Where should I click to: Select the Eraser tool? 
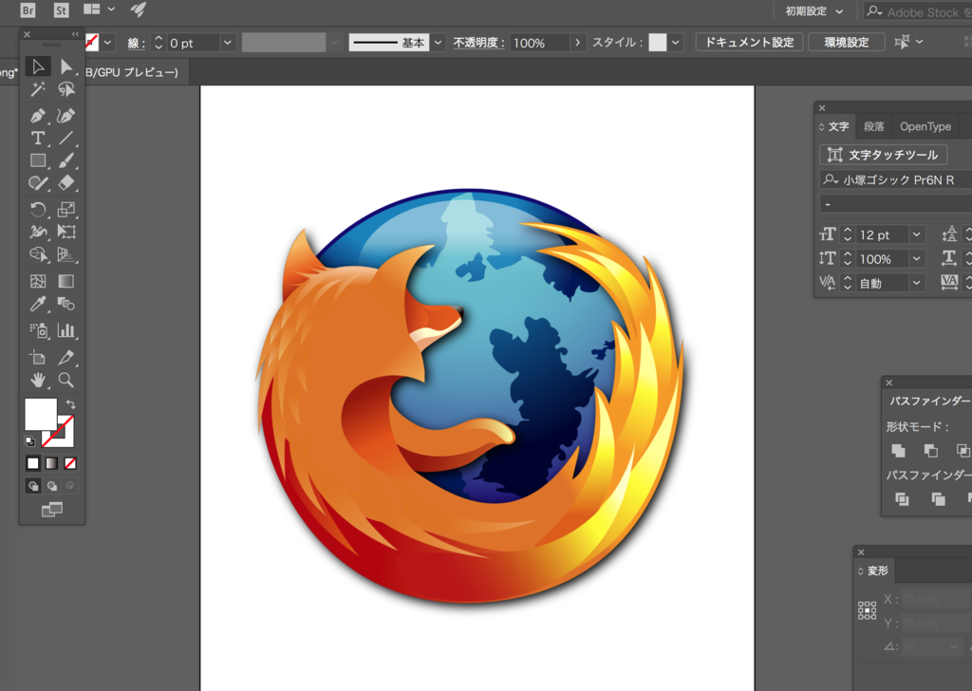coord(66,183)
